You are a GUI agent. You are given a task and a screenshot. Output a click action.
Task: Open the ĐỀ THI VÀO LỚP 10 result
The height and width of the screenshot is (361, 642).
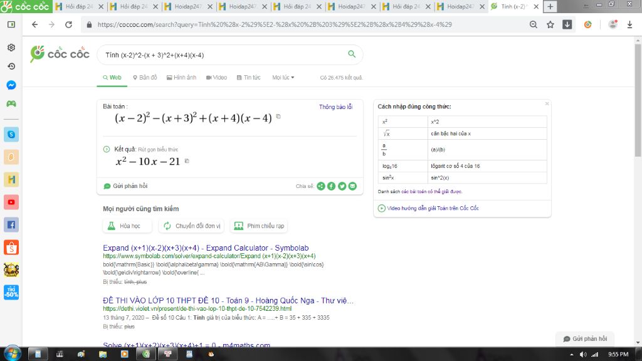(228, 300)
